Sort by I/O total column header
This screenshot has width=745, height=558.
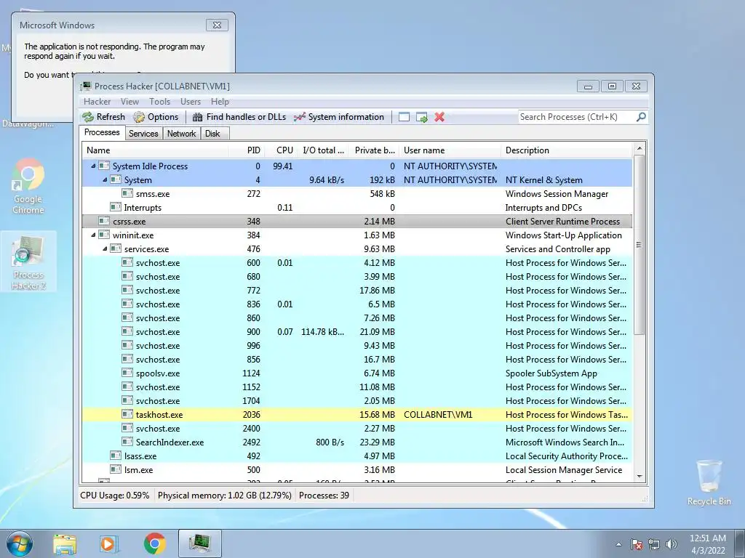[x=323, y=150]
